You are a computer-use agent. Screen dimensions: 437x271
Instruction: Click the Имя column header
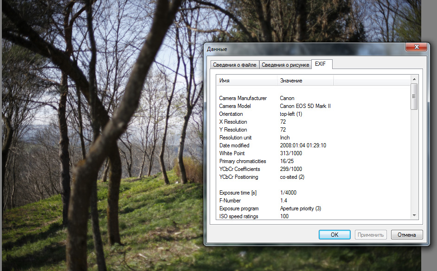[247, 81]
